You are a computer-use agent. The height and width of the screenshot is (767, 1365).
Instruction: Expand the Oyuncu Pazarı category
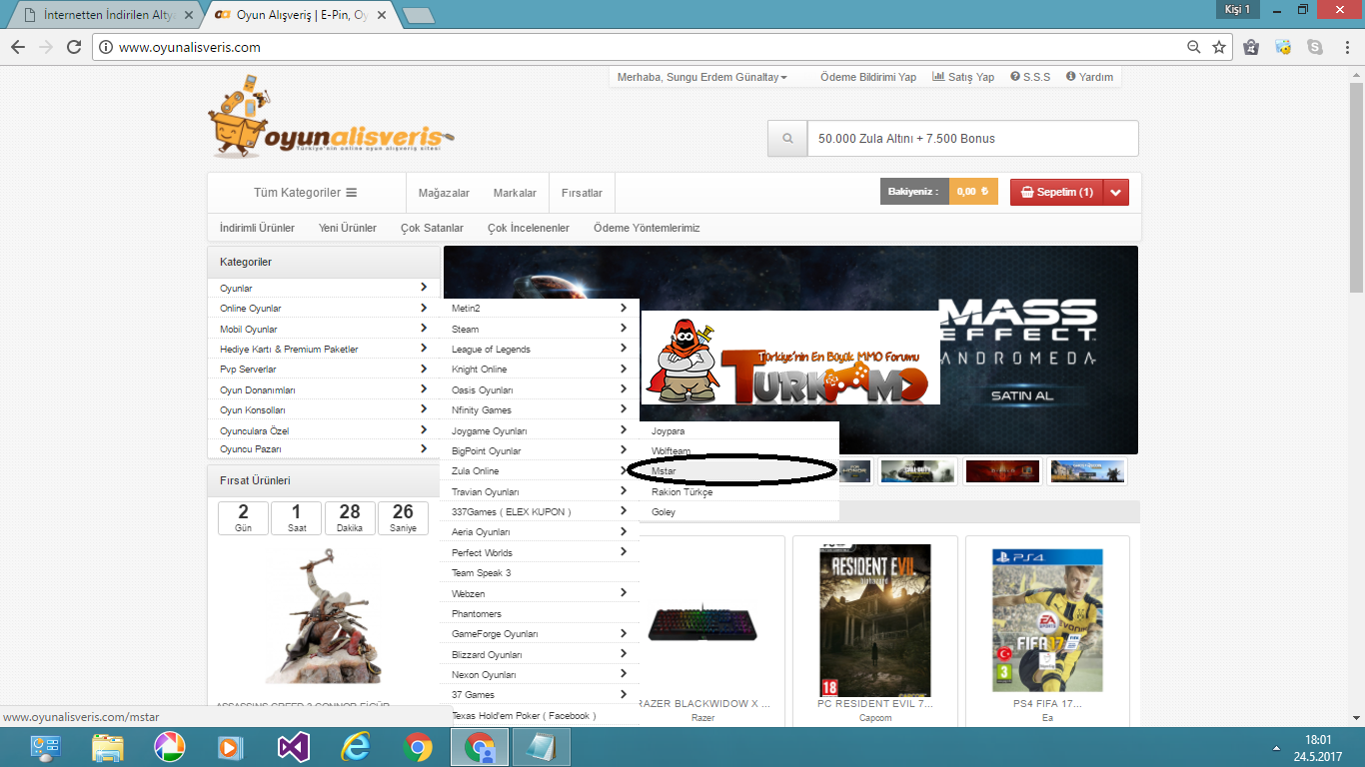(324, 449)
